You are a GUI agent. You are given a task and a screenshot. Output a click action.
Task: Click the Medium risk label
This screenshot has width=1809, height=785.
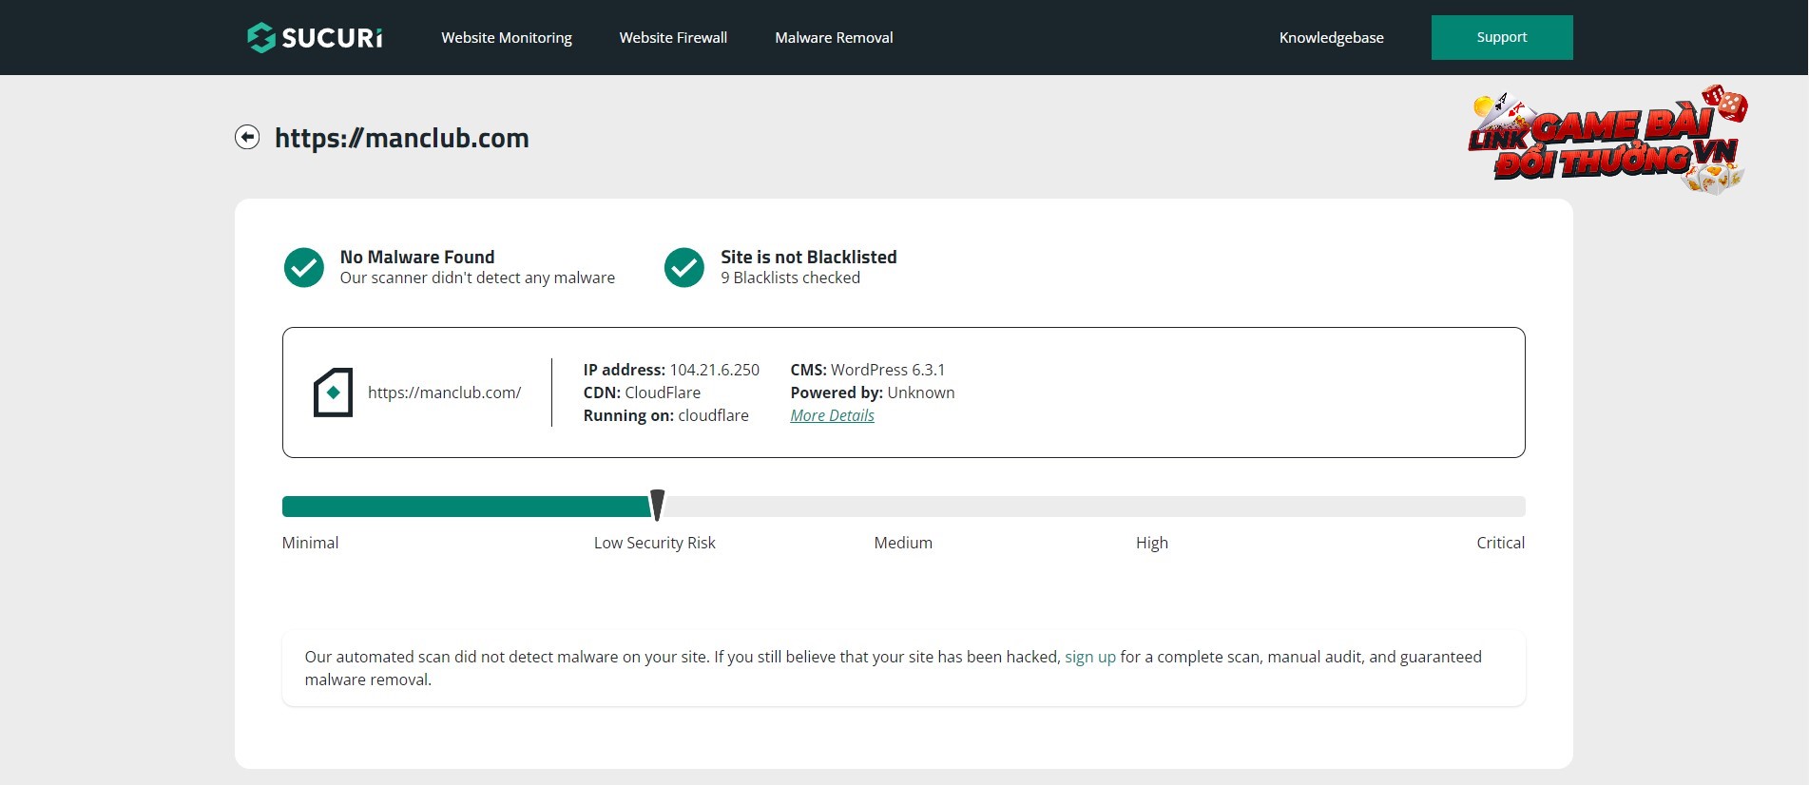[x=903, y=543]
